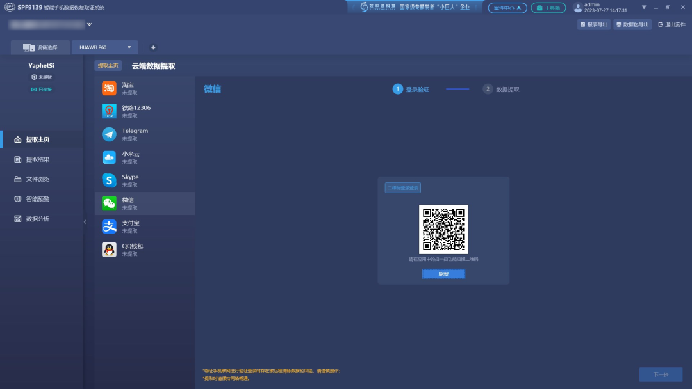This screenshot has width=692, height=389.
Task: Select the Telegram app icon
Action: (109, 134)
